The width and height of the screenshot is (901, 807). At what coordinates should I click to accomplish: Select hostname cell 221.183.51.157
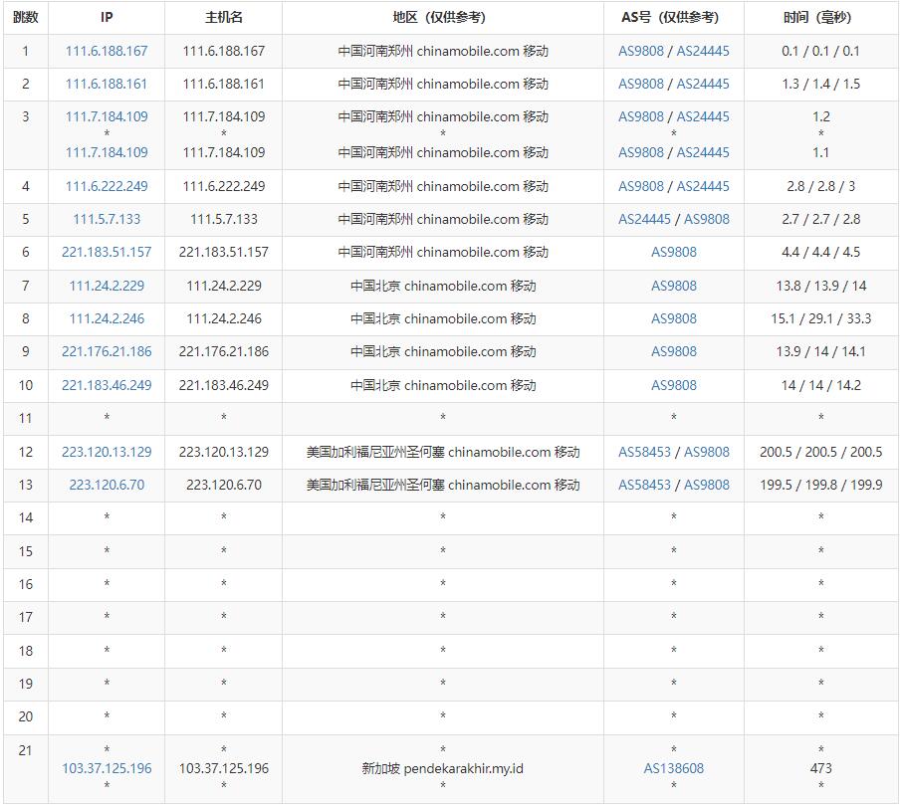pyautogui.click(x=224, y=252)
